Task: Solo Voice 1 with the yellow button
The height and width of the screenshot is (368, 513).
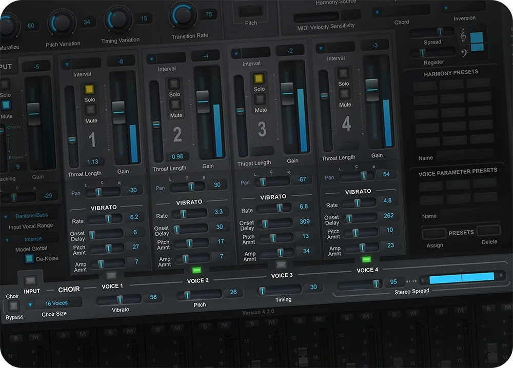Action: pyautogui.click(x=89, y=89)
